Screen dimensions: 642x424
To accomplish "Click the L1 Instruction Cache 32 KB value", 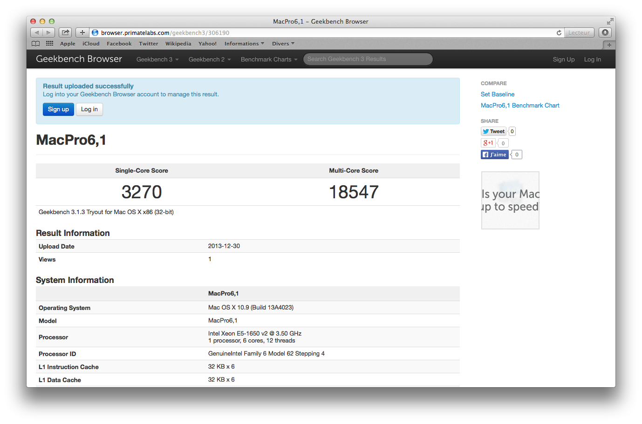I will click(221, 366).
